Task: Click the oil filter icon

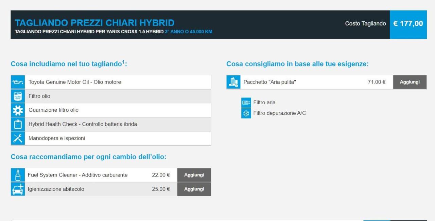Action: tap(18, 96)
